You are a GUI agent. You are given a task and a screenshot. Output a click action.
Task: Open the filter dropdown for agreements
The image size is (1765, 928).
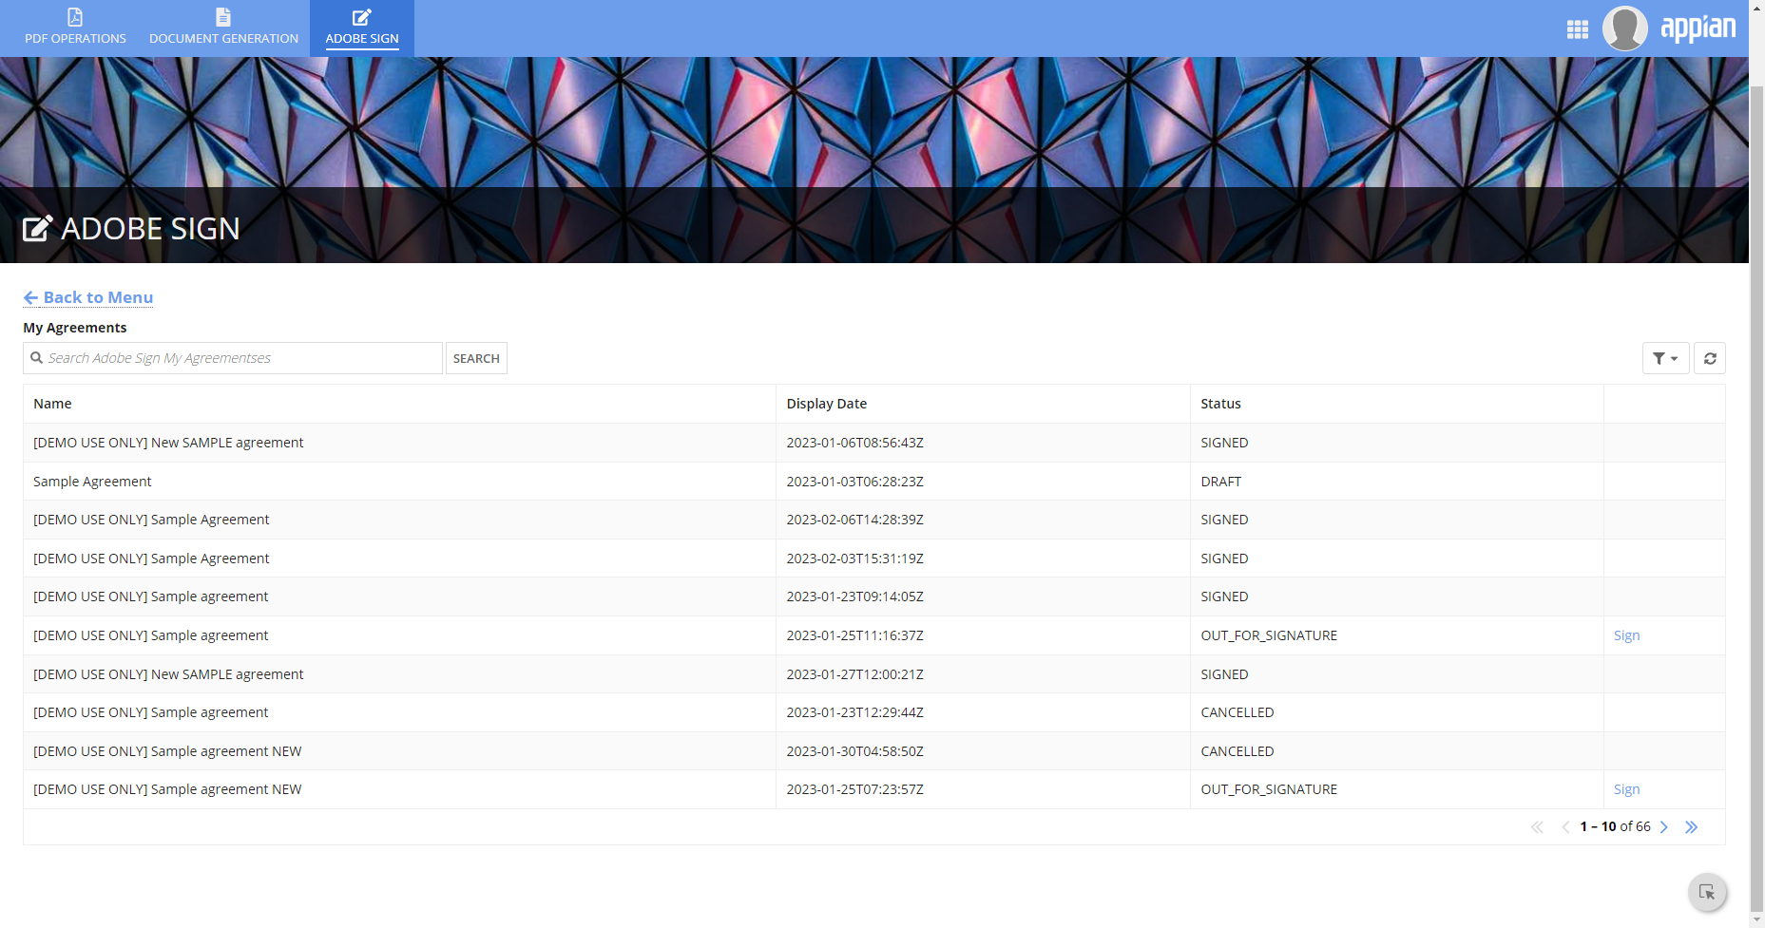(1664, 358)
